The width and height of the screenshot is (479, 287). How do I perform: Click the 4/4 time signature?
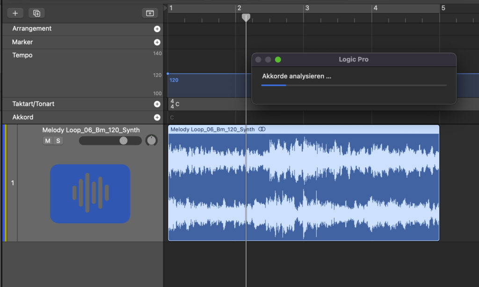[172, 104]
